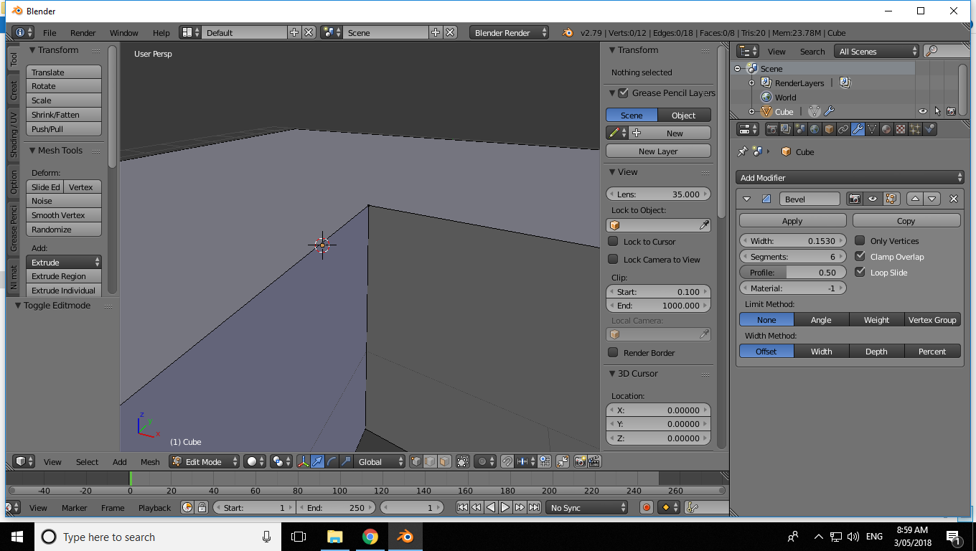Open the Texture checkered tab icon
This screenshot has height=551, width=976.
(901, 128)
